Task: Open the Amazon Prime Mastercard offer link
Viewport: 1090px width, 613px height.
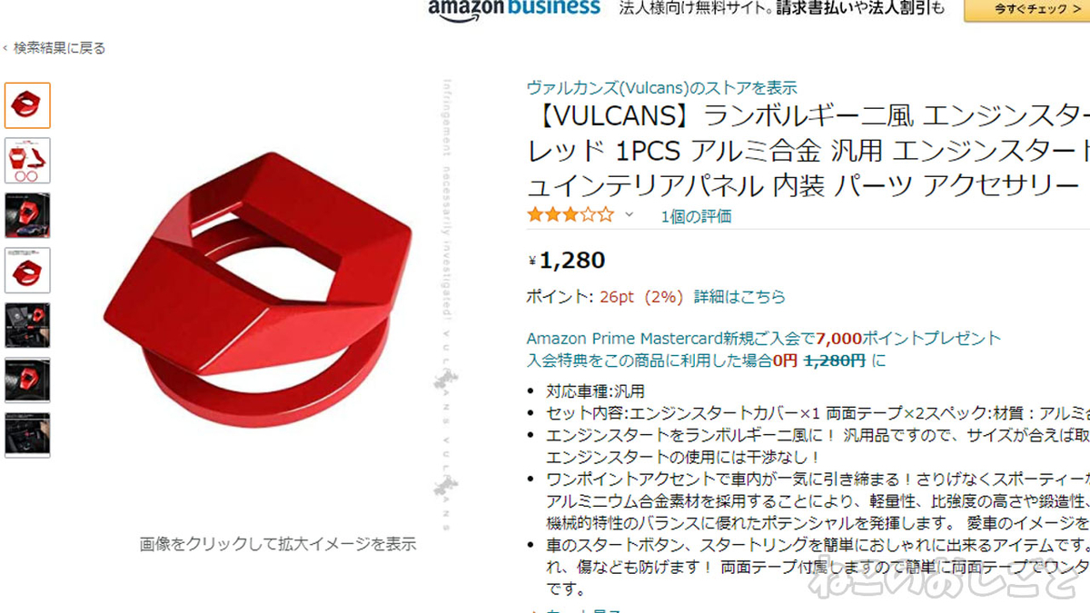Action: (x=763, y=339)
